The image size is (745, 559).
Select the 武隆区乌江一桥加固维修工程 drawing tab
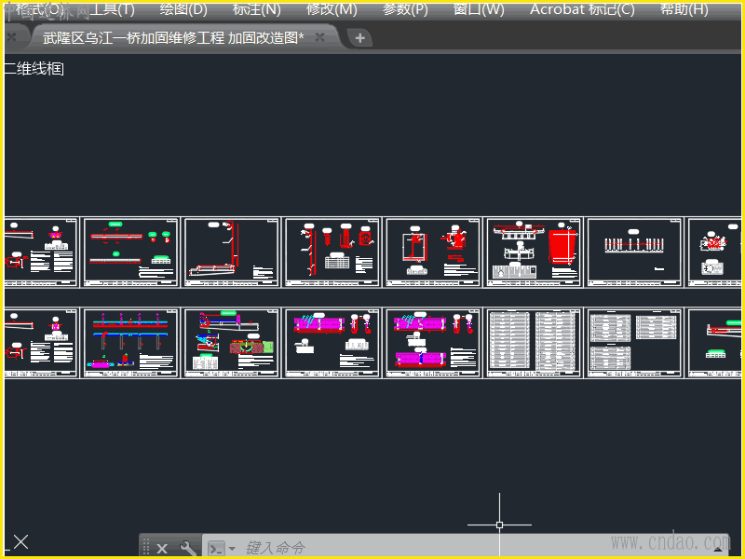click(x=173, y=38)
